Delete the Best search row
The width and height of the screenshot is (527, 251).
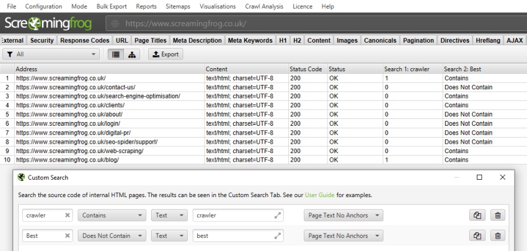click(x=498, y=236)
